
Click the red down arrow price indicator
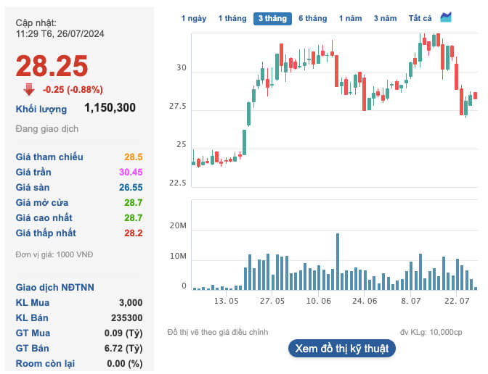tap(29, 89)
